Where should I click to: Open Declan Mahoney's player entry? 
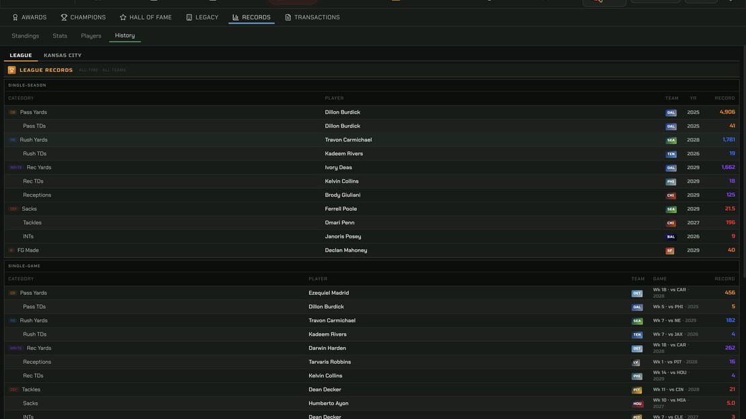pos(346,250)
